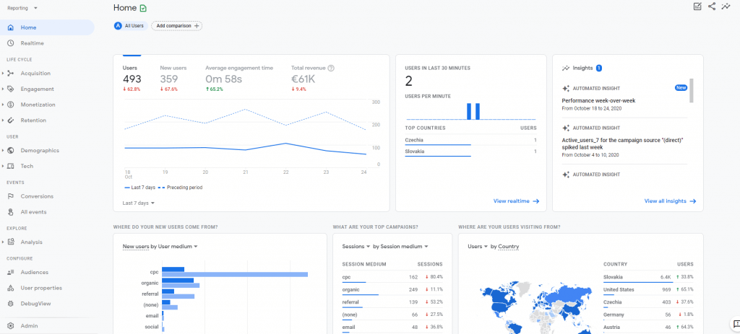The image size is (740, 334).
Task: Click the Realtime clock icon
Action: 10,43
